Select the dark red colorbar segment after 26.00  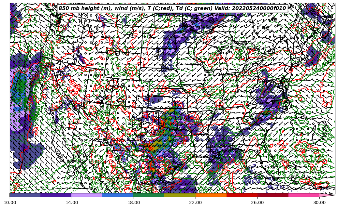click(273, 195)
